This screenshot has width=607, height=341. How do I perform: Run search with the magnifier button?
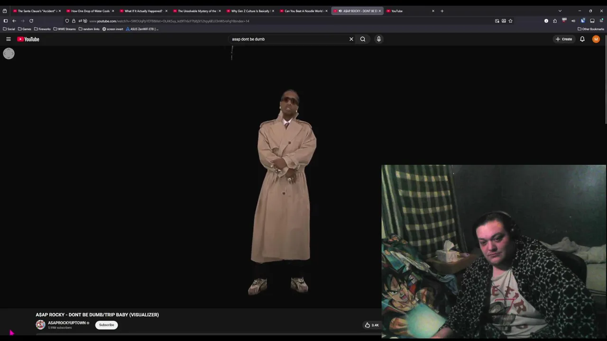click(363, 39)
